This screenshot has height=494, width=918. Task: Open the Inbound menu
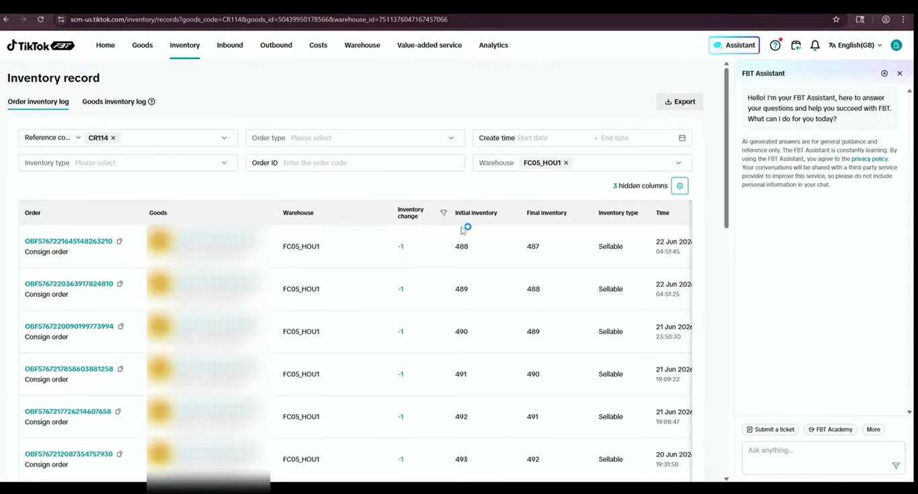point(230,45)
